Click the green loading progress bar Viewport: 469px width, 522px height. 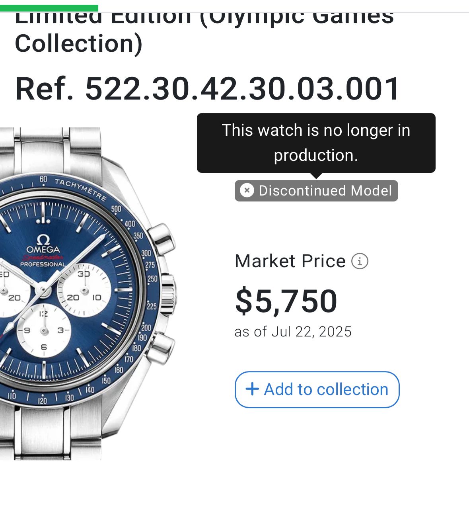click(49, 8)
